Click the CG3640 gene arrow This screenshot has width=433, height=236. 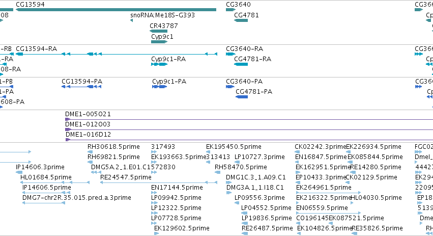click(x=230, y=10)
